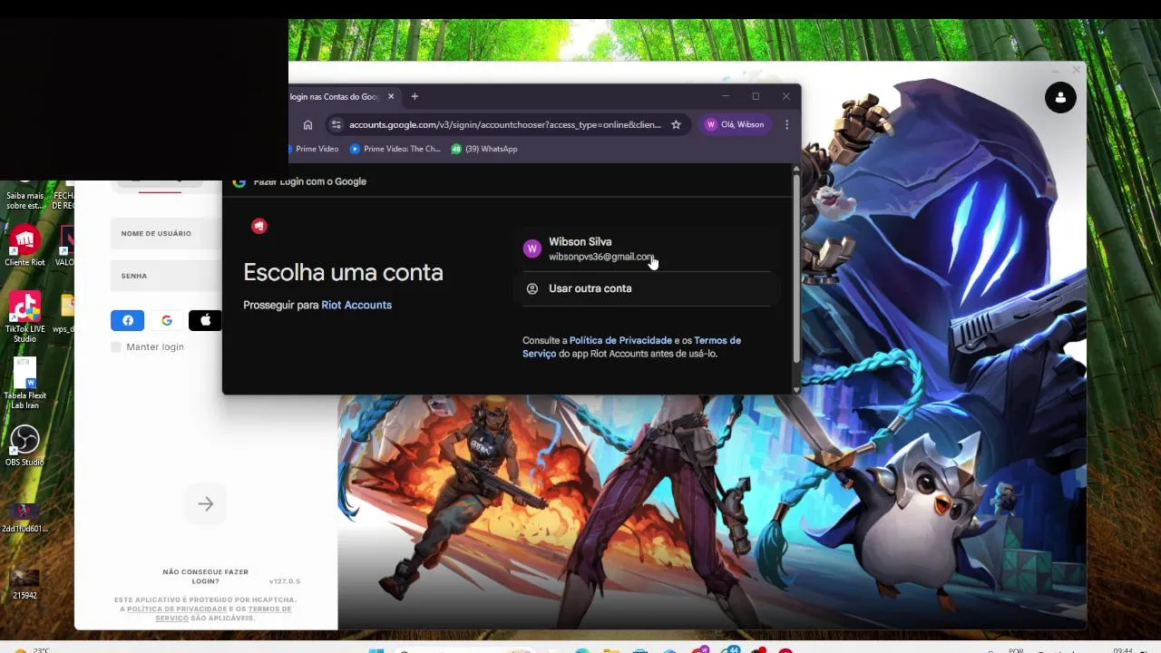Open the TikTok LIVE Studio desktop shortcut
Image resolution: width=1161 pixels, height=653 pixels.
click(x=24, y=317)
